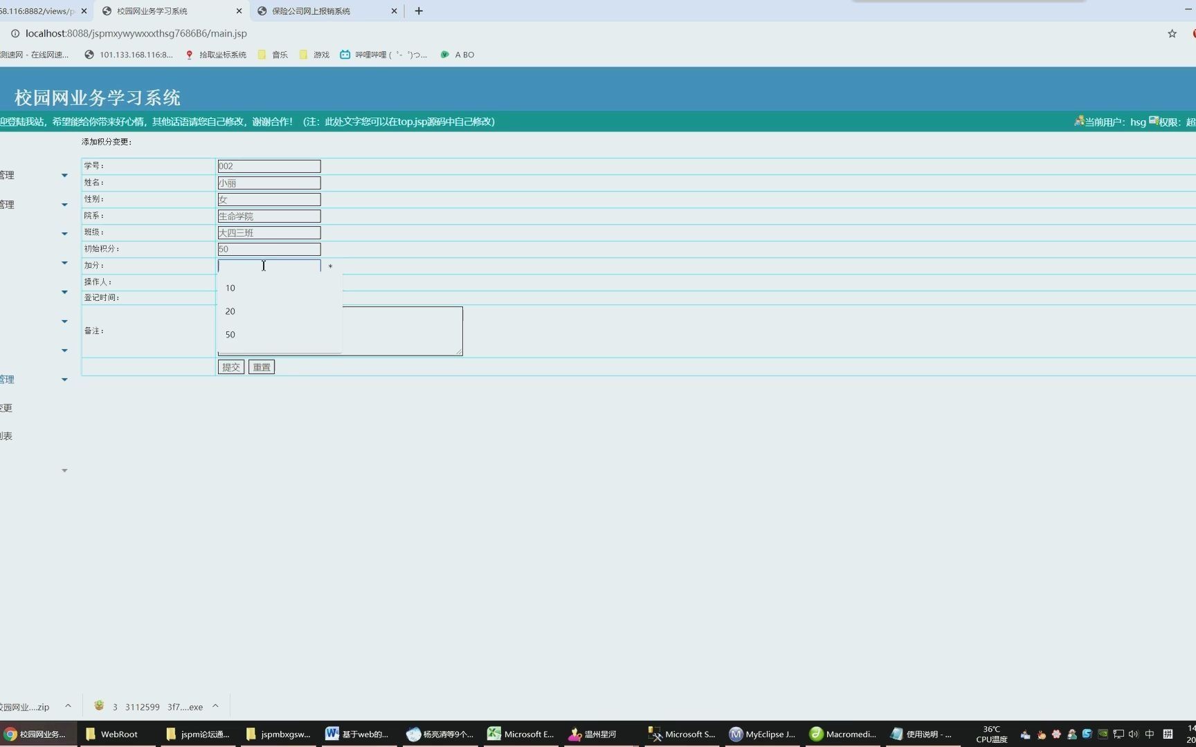Click the 院系 field showing 生命学院
The width and height of the screenshot is (1196, 747).
[269, 216]
